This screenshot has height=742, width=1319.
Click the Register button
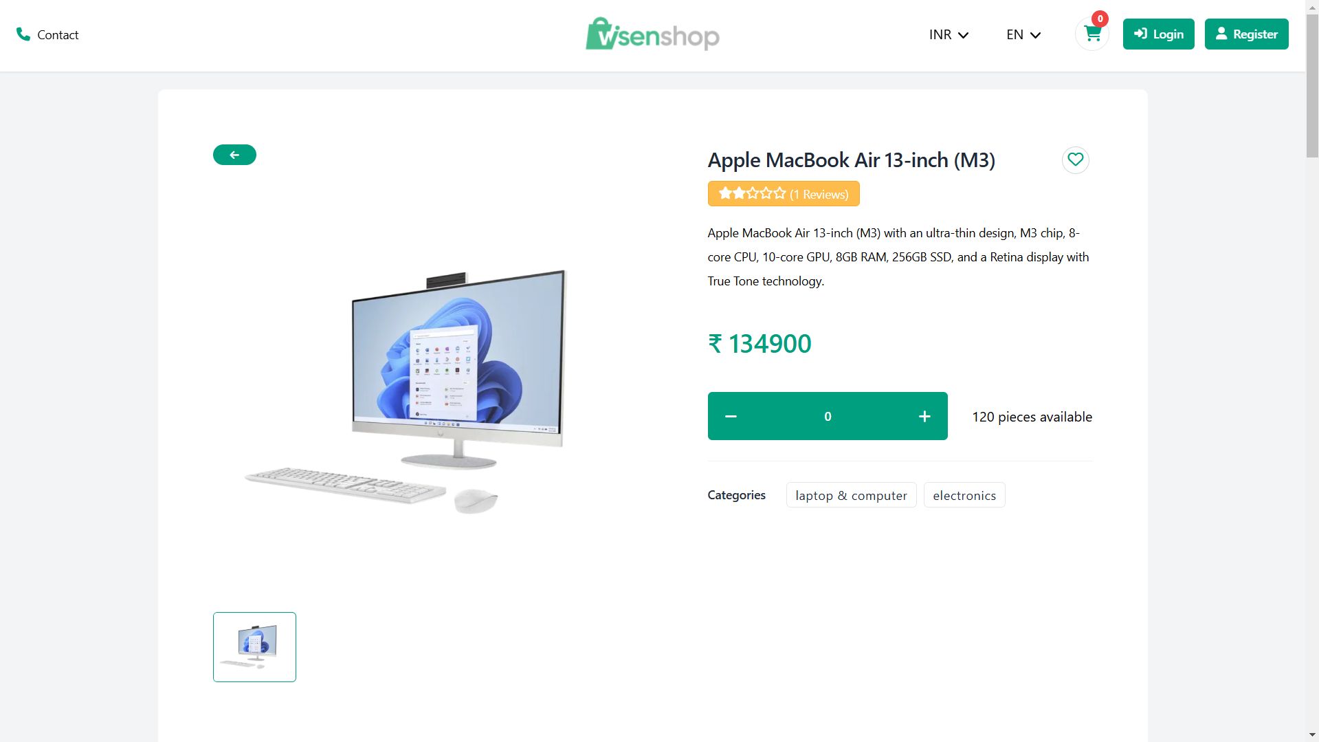(x=1247, y=34)
